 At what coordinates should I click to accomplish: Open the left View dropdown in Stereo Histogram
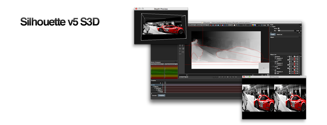pyautogui.click(x=157, y=64)
